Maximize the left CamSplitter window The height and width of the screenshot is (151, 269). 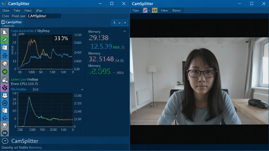112,4
